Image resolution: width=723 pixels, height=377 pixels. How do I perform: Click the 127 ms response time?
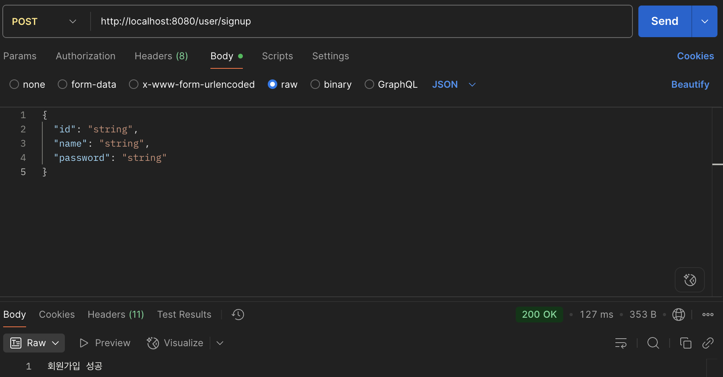(x=596, y=315)
